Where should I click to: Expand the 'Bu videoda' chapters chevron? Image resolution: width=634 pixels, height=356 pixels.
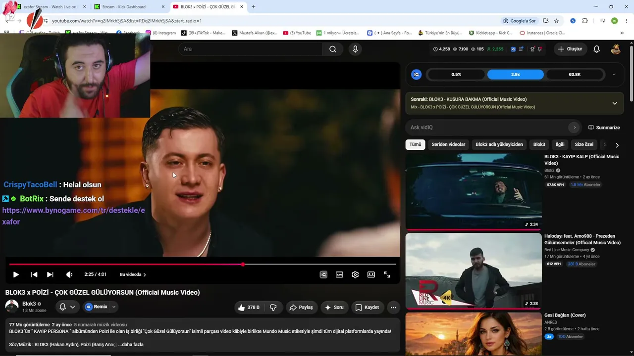pyautogui.click(x=145, y=274)
